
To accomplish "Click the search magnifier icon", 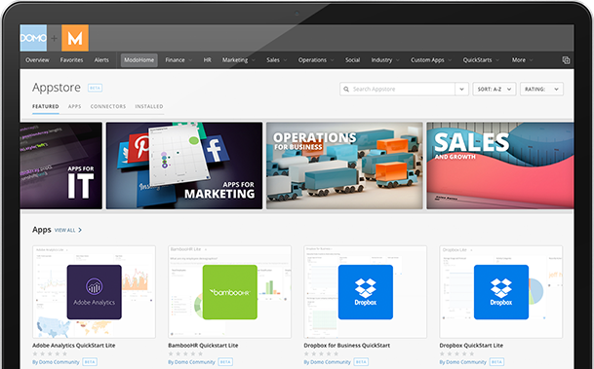I will (346, 90).
